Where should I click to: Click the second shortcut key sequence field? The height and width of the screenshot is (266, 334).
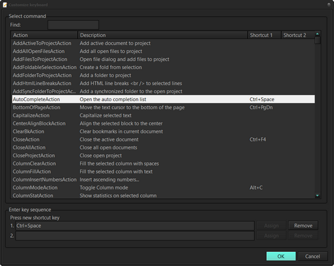click(135, 236)
